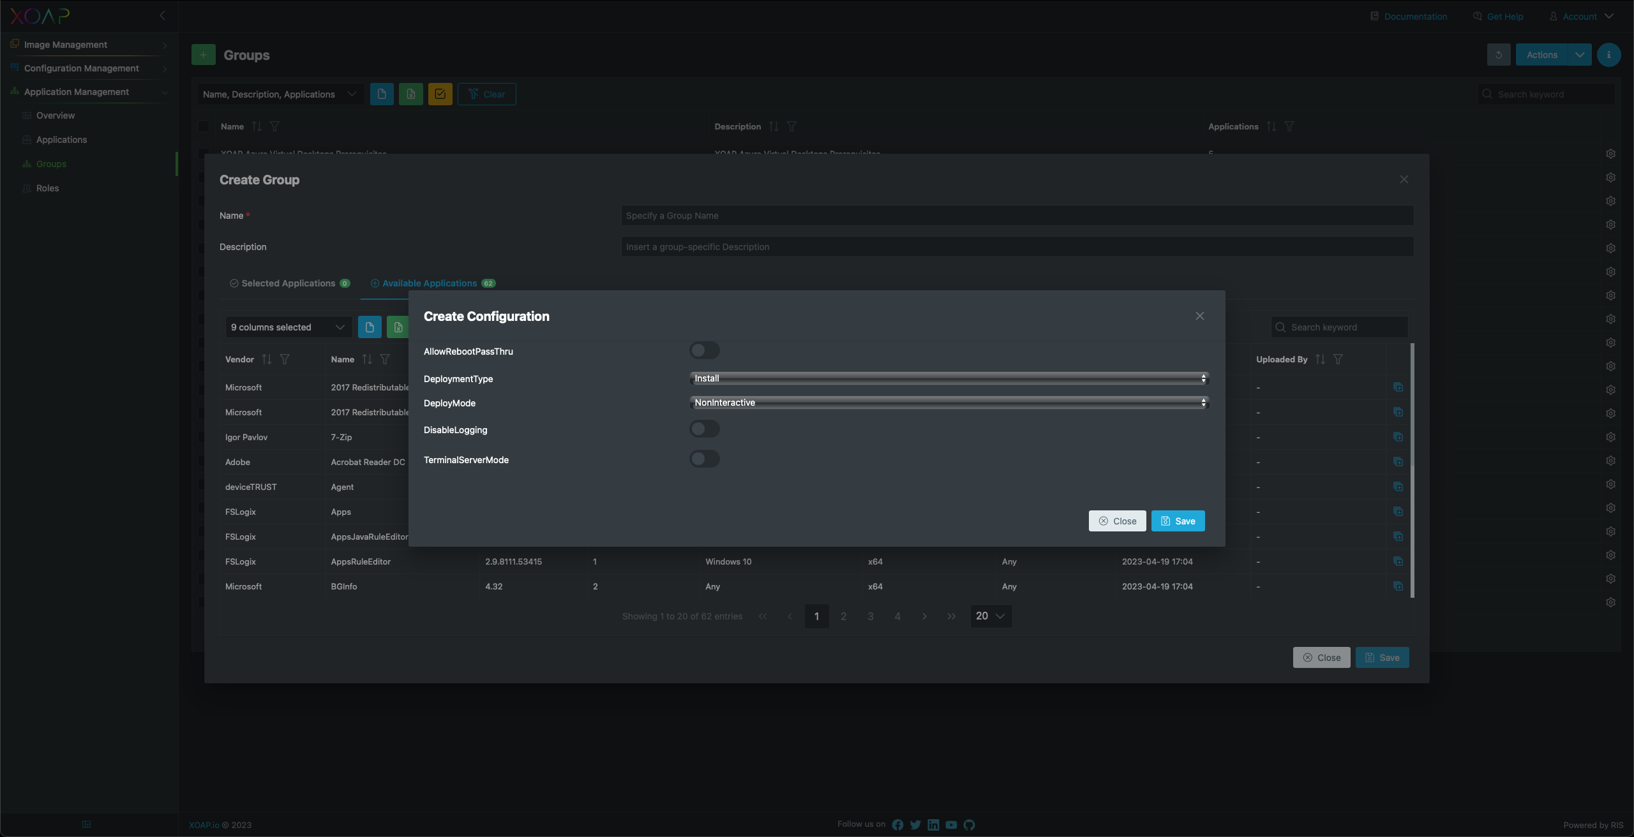The image size is (1634, 837).
Task: Filter the Uploaded By column
Action: click(x=1338, y=359)
